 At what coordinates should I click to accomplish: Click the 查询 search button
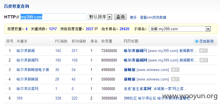[x=120, y=17]
